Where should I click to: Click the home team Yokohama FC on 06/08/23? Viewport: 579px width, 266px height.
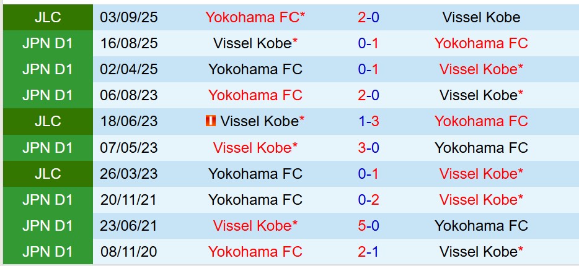(x=255, y=95)
